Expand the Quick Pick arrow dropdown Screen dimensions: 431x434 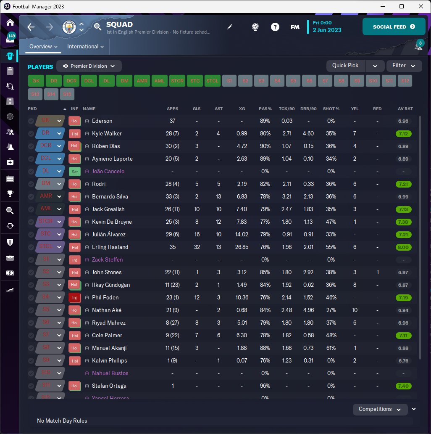pyautogui.click(x=375, y=66)
